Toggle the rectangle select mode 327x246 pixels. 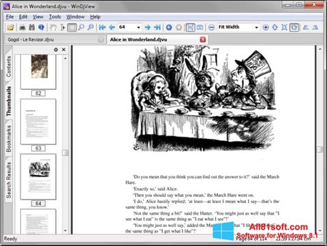pos(72,27)
